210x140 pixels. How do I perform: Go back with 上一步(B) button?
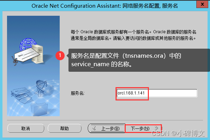tap(107, 128)
